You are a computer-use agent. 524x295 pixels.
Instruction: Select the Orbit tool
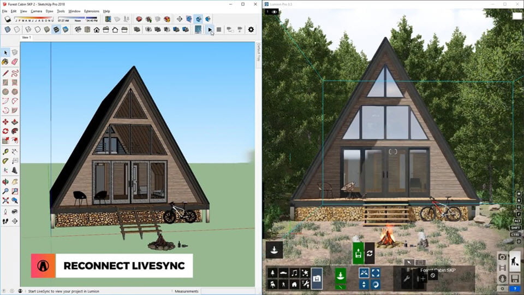(5, 182)
